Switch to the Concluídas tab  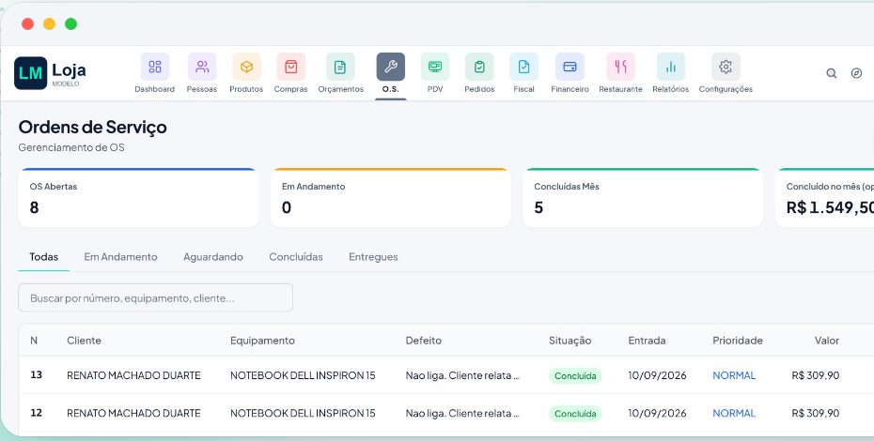coord(296,257)
